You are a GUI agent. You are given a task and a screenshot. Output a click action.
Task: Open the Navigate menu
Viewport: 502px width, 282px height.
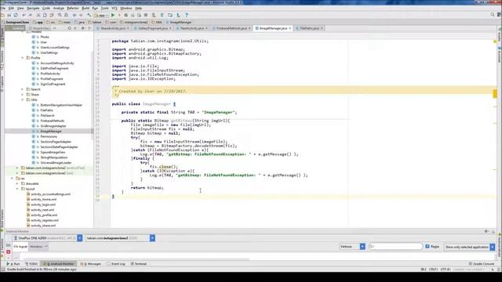tap(33, 8)
